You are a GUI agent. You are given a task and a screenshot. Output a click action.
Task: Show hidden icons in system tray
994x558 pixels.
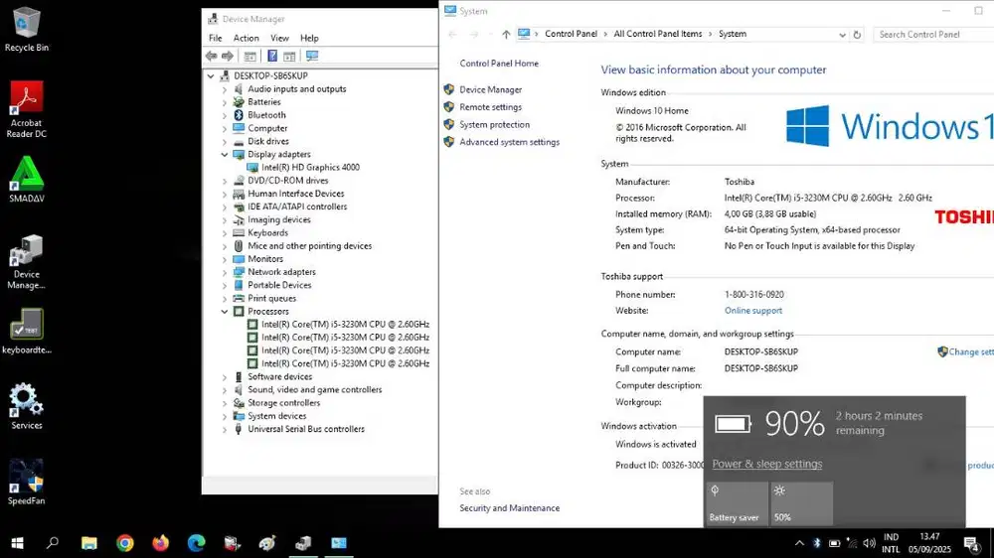[x=799, y=543]
